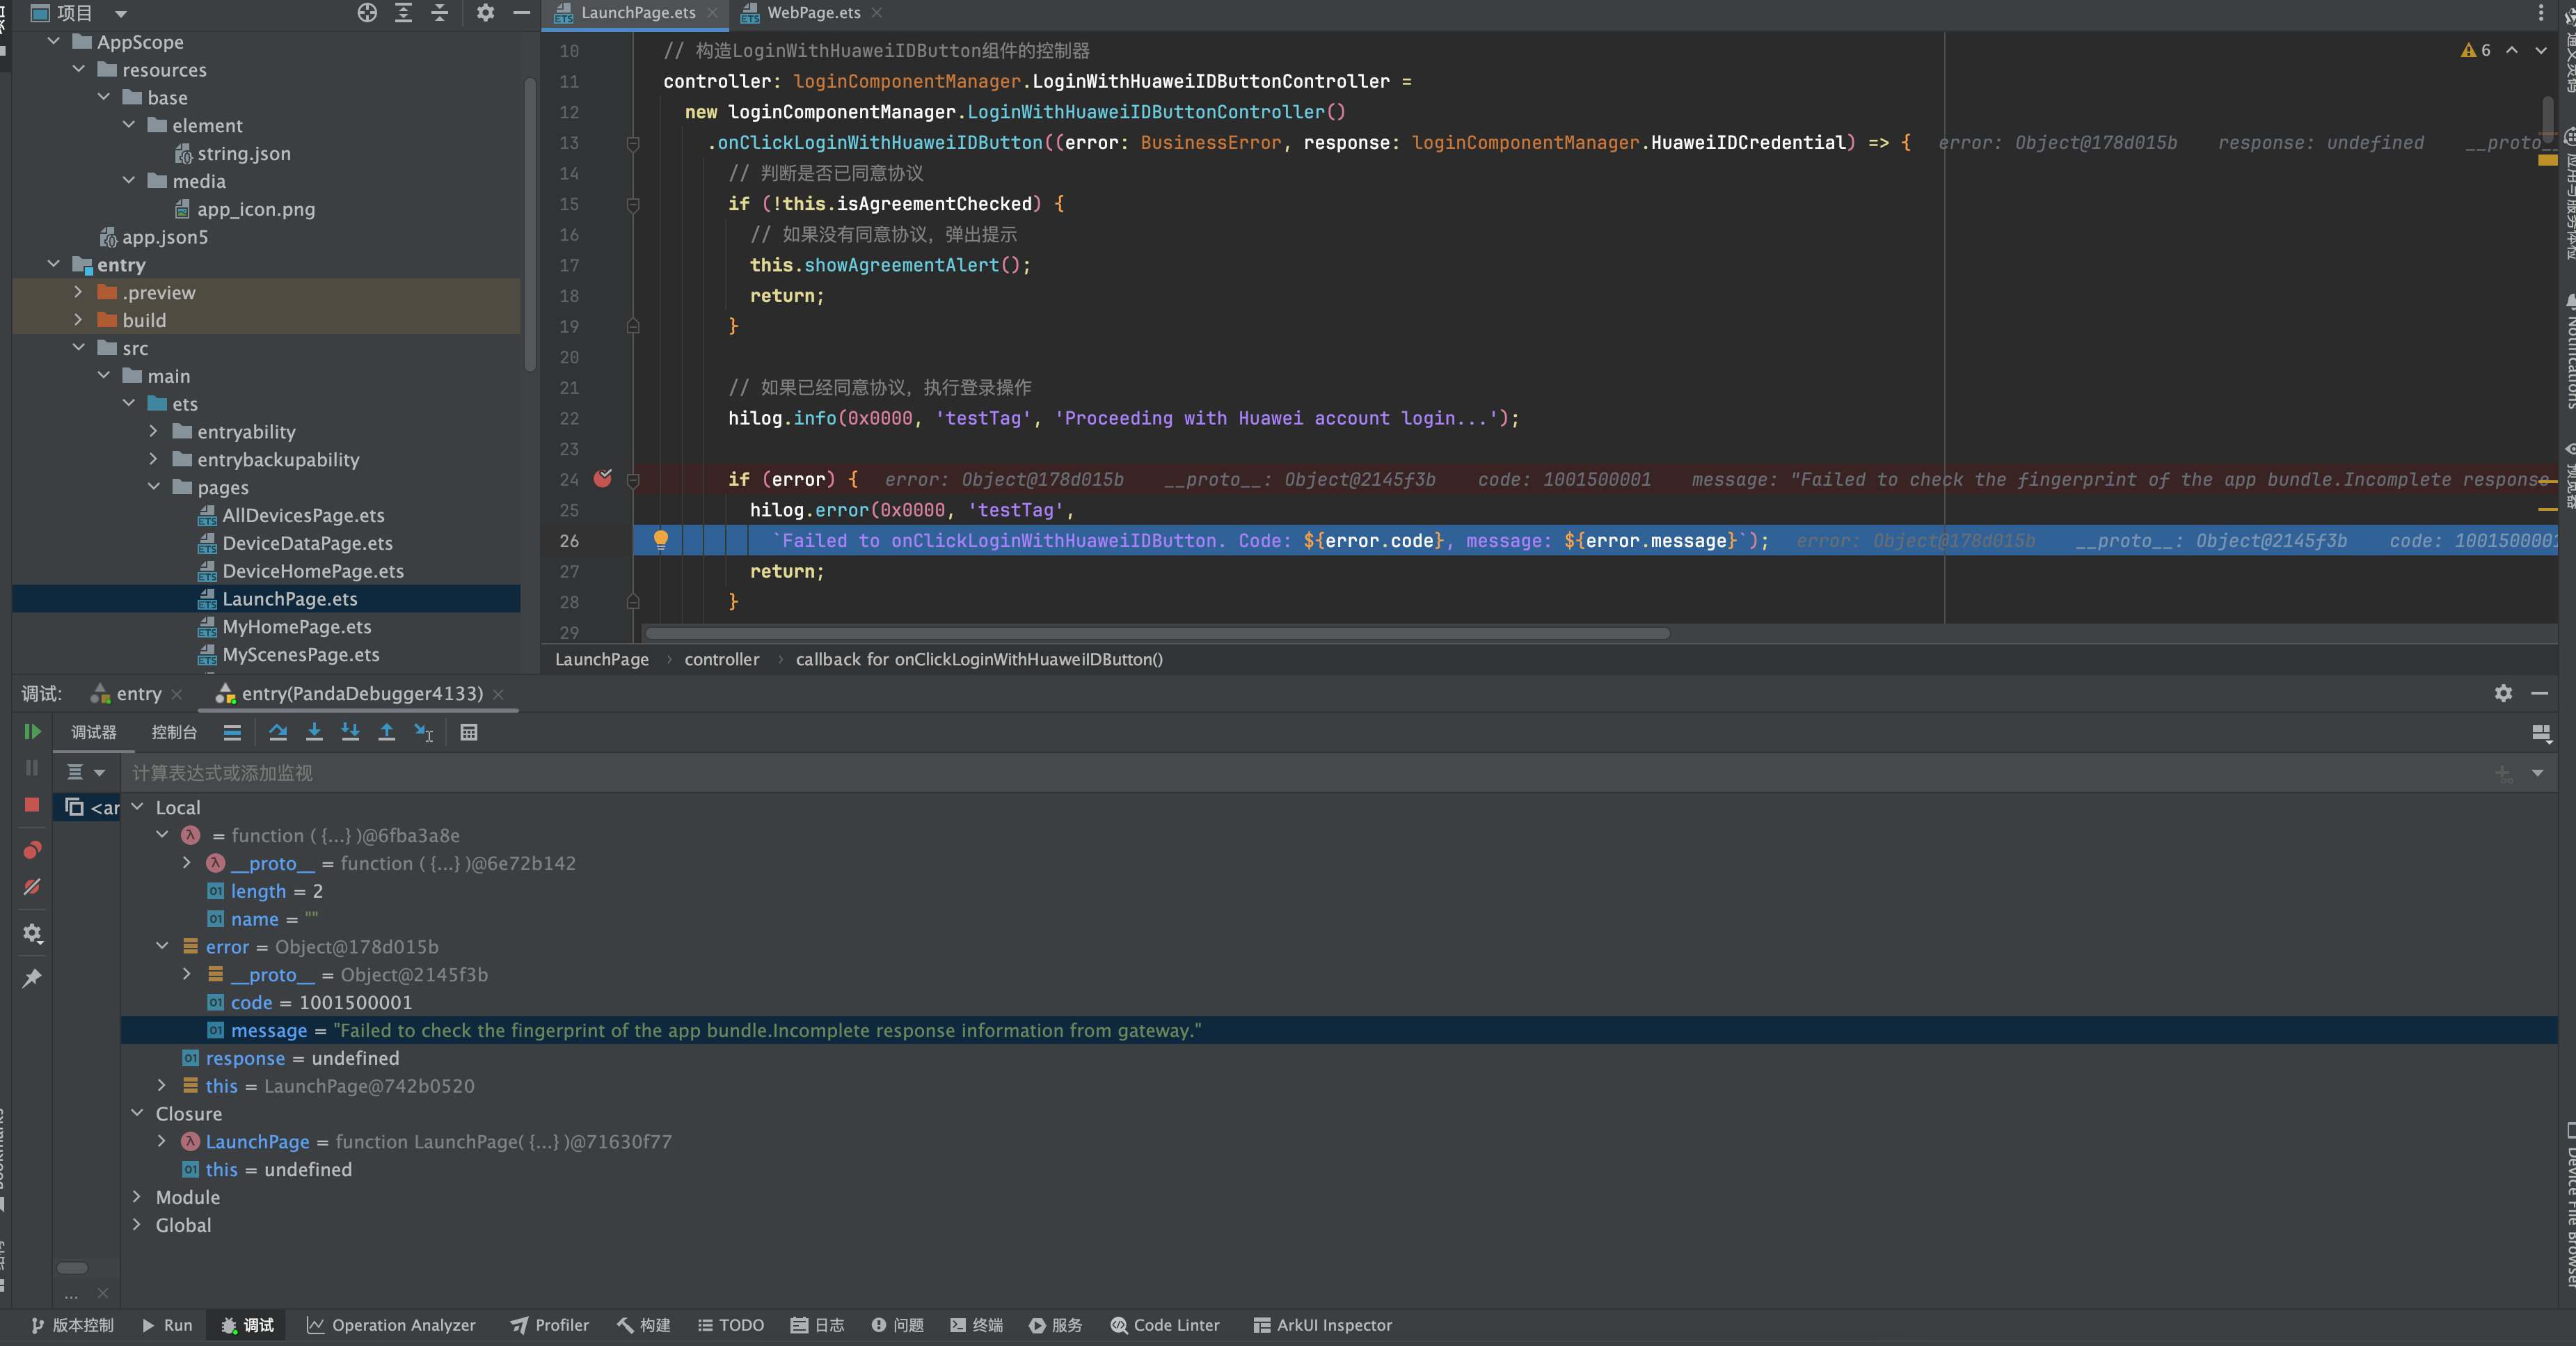2576x1346 pixels.
Task: Click the warnings indicator showing 6
Action: click(2477, 50)
